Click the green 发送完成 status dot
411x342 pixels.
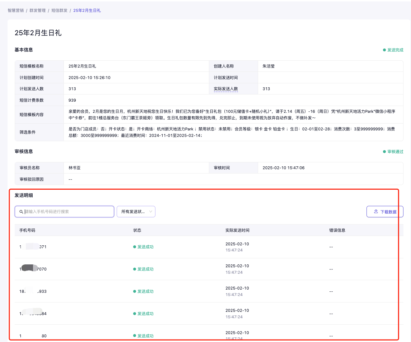[x=384, y=50]
